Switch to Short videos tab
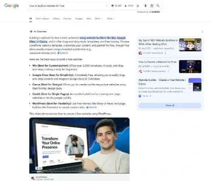This screenshot has width=211, height=181. (42, 19)
